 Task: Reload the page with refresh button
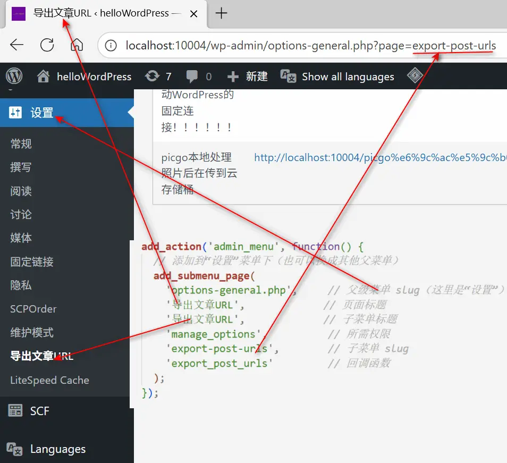(x=47, y=45)
